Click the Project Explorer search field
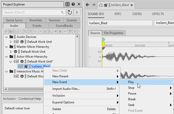This screenshot has height=114, width=174. (x=31, y=12)
